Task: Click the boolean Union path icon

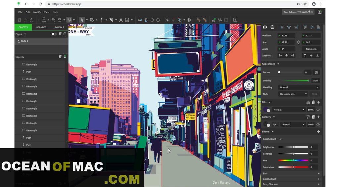Action: coord(179,20)
